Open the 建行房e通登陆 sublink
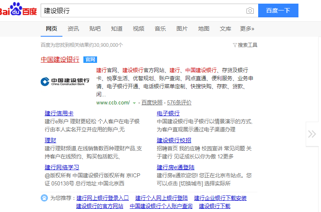 click(x=176, y=167)
